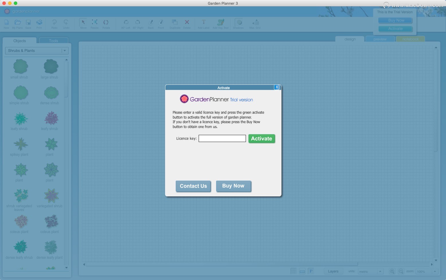Click the canvas vertical scrollbar up arrow
This screenshot has width=446, height=280.
pyautogui.click(x=436, y=48)
